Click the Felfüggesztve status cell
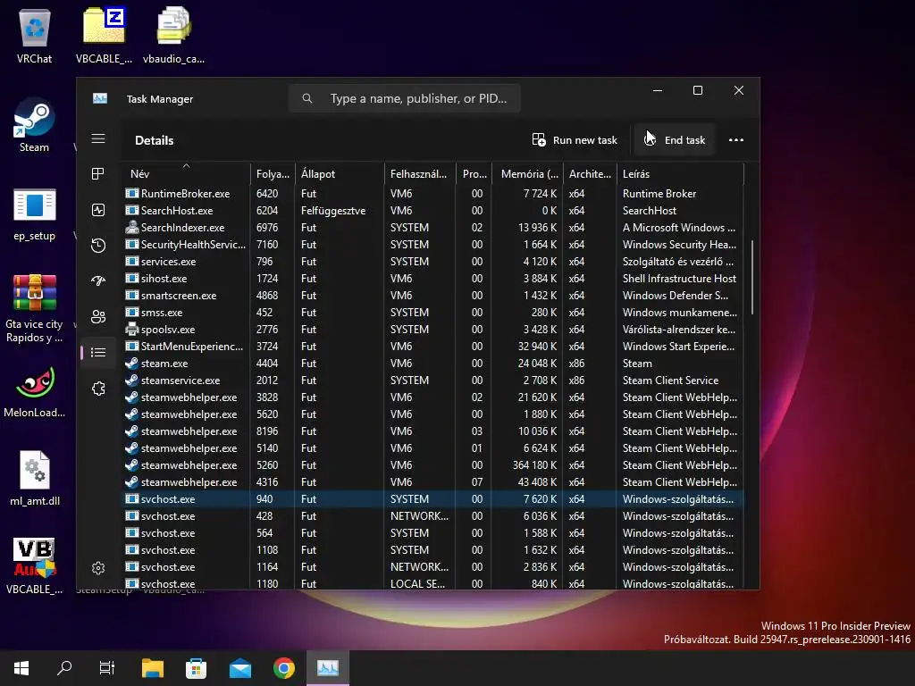Viewport: 915px width, 686px height. tap(333, 211)
